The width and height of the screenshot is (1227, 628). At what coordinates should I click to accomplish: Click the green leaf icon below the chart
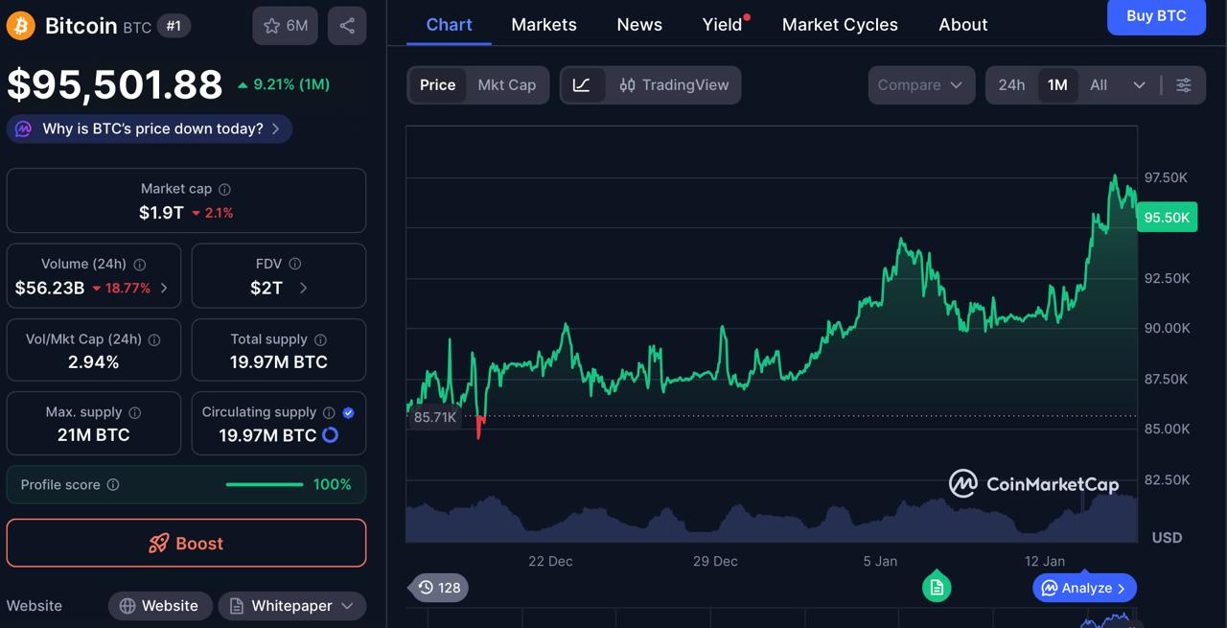tap(936, 586)
